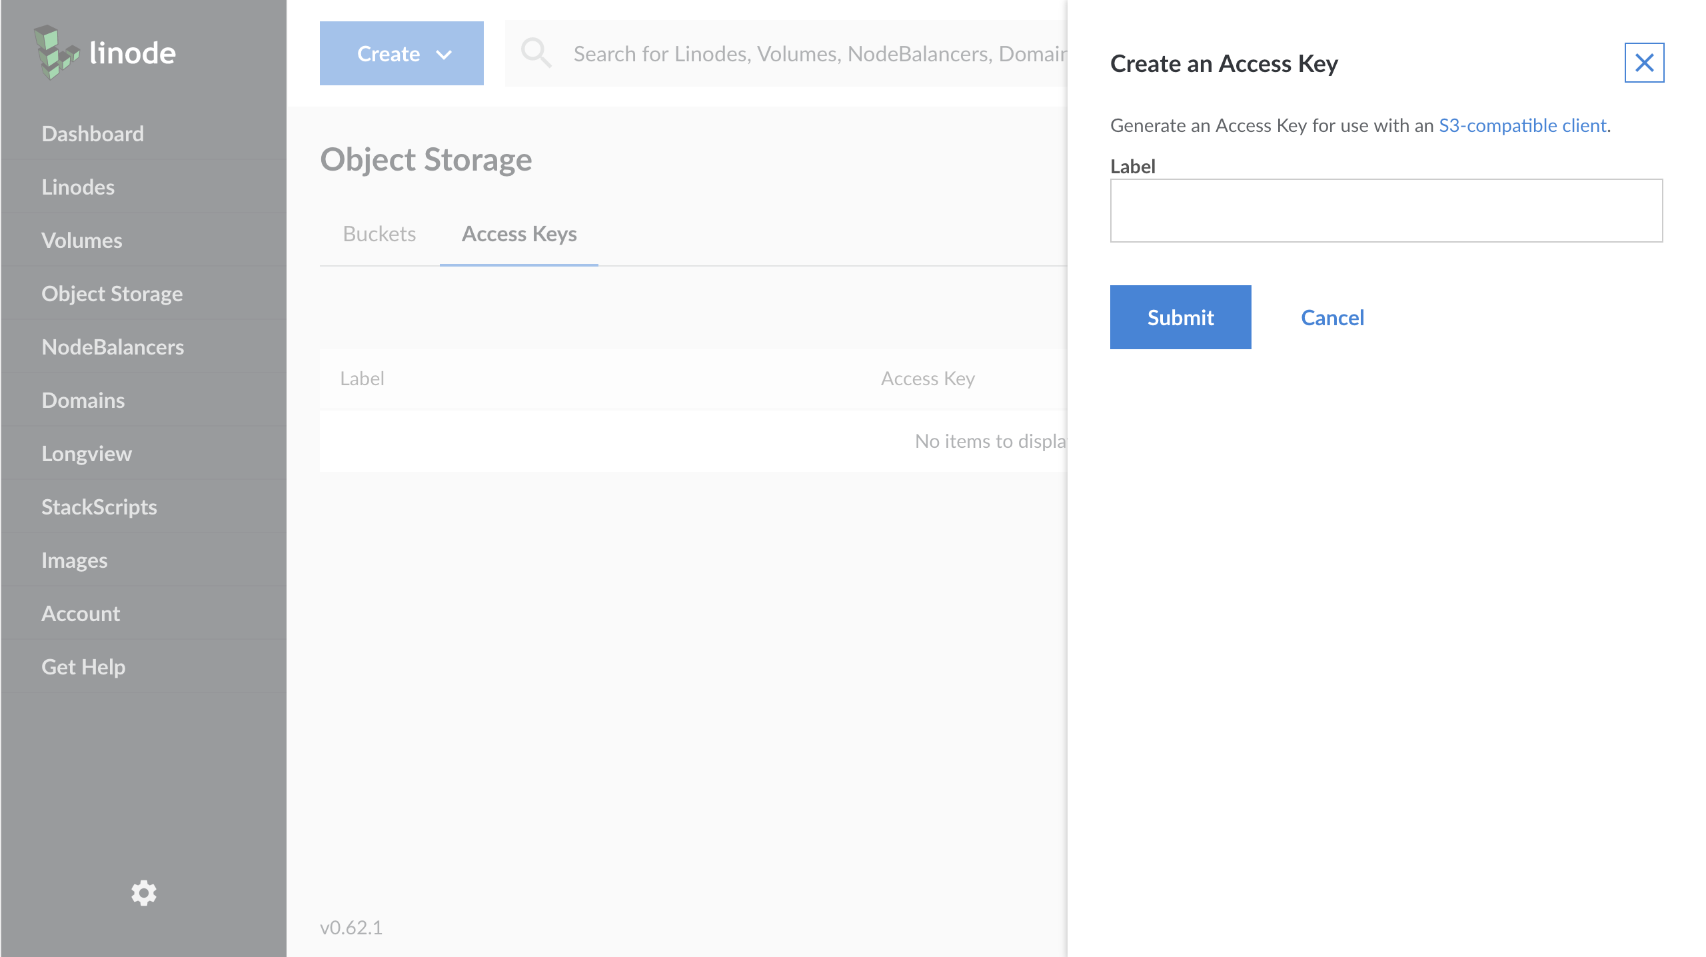Viewport: 1706px width, 957px height.
Task: Click the Images sidebar item
Action: click(75, 560)
